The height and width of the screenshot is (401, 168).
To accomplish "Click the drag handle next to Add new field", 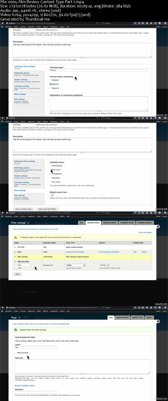I will (x=15, y=261).
